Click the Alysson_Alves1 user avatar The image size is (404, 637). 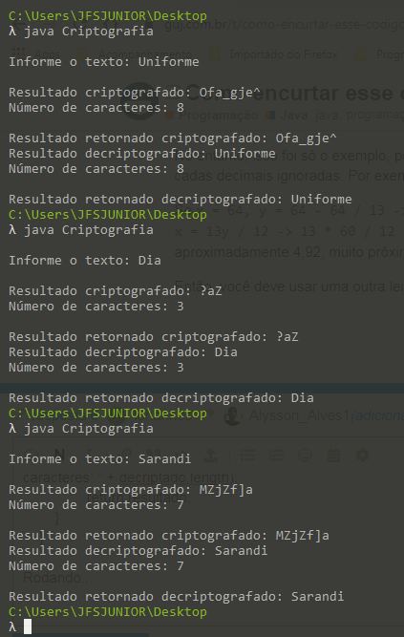232,416
